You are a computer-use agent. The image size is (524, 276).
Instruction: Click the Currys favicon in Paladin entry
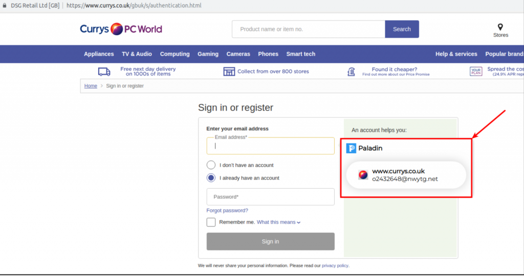[363, 174]
